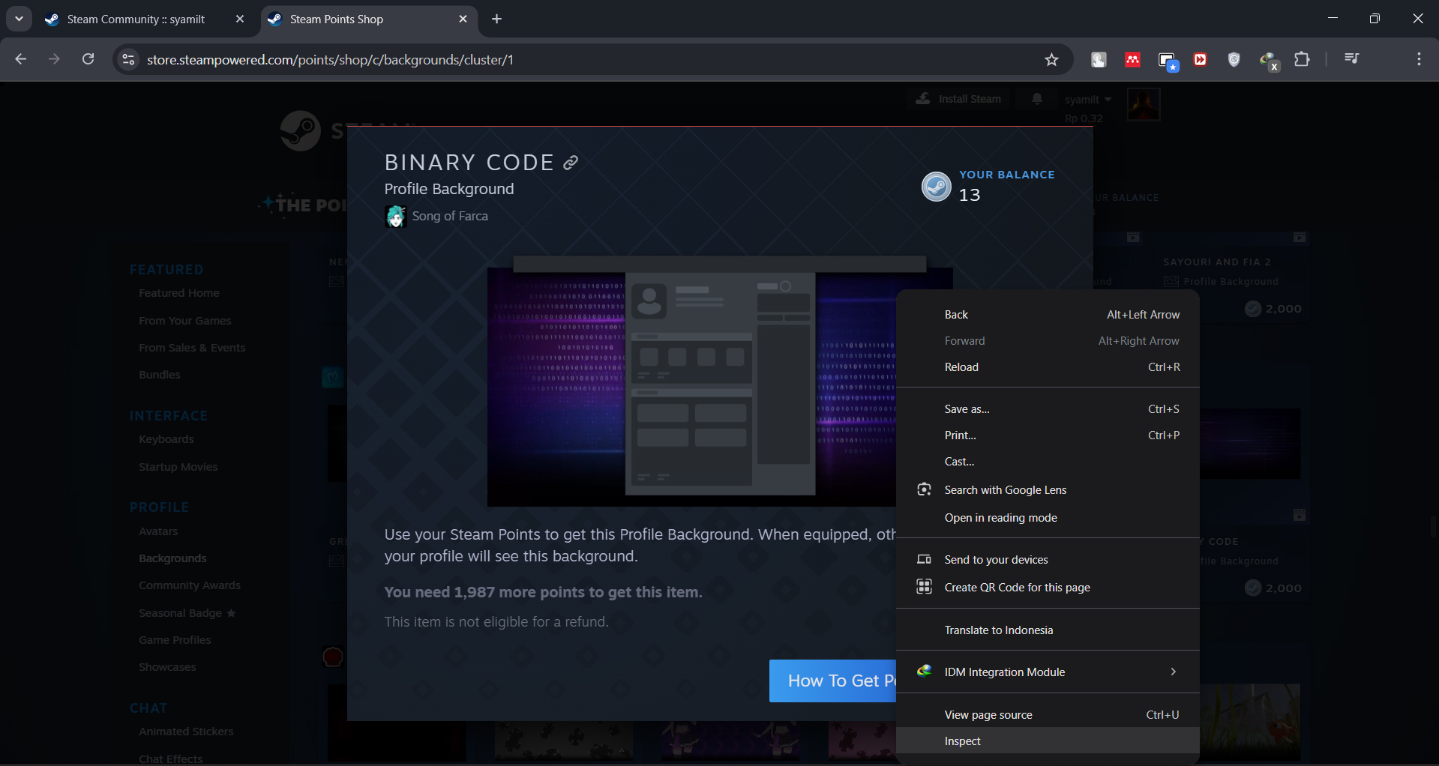1439x766 pixels.
Task: Open Animated Stickers under Chat
Action: tap(186, 732)
